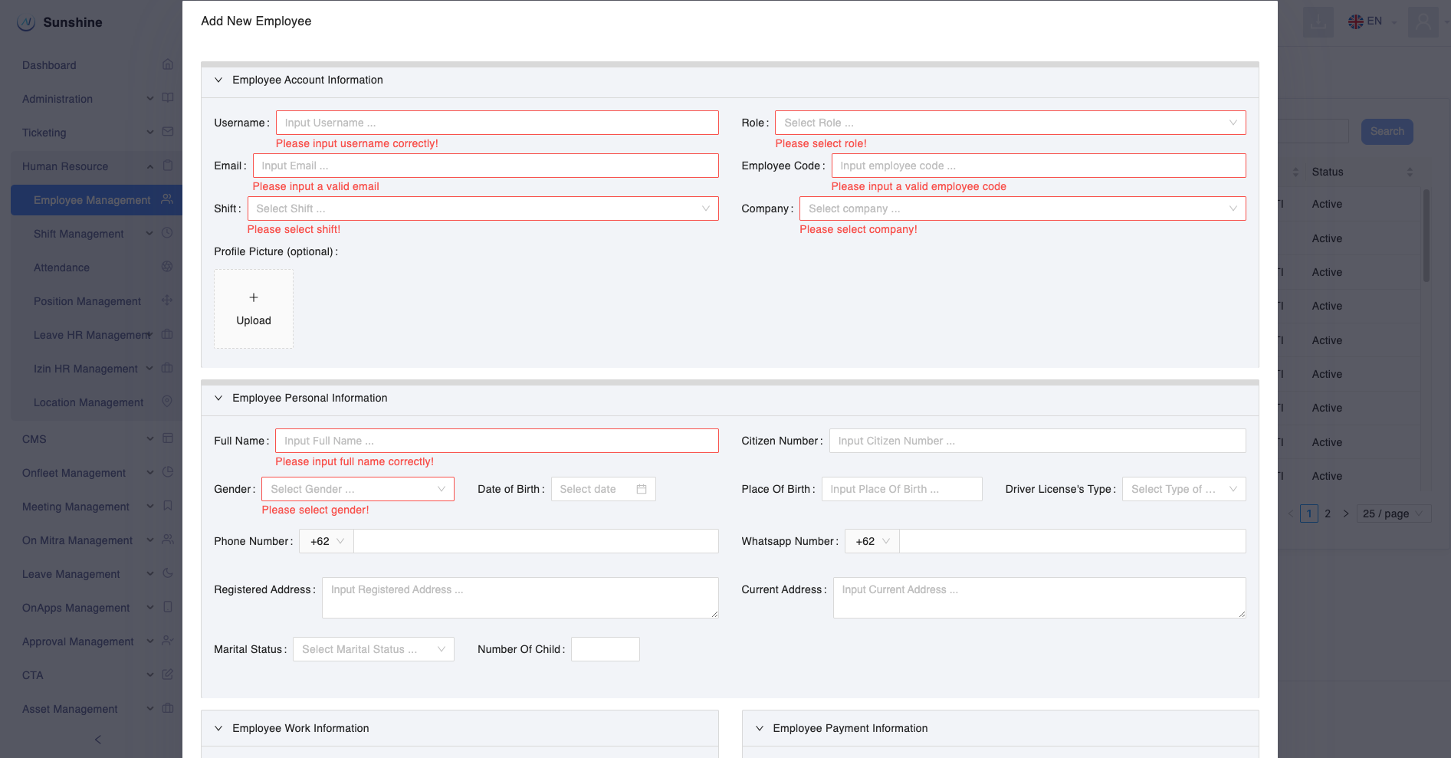
Task: Open Attendance in the sidebar
Action: click(62, 267)
